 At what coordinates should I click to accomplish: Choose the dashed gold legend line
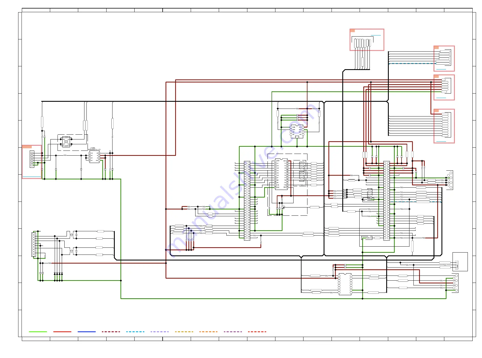click(x=184, y=332)
